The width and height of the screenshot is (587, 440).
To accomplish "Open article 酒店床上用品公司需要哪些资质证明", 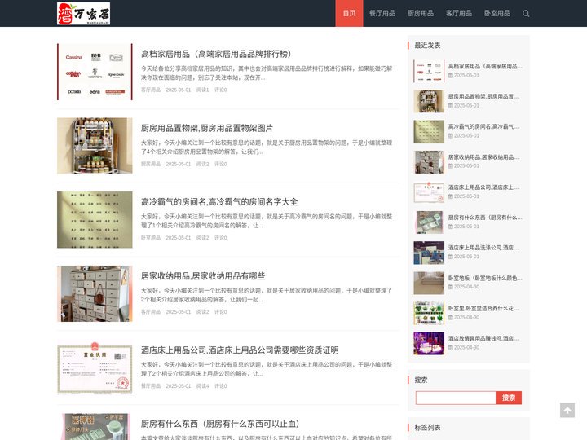I will click(x=240, y=350).
